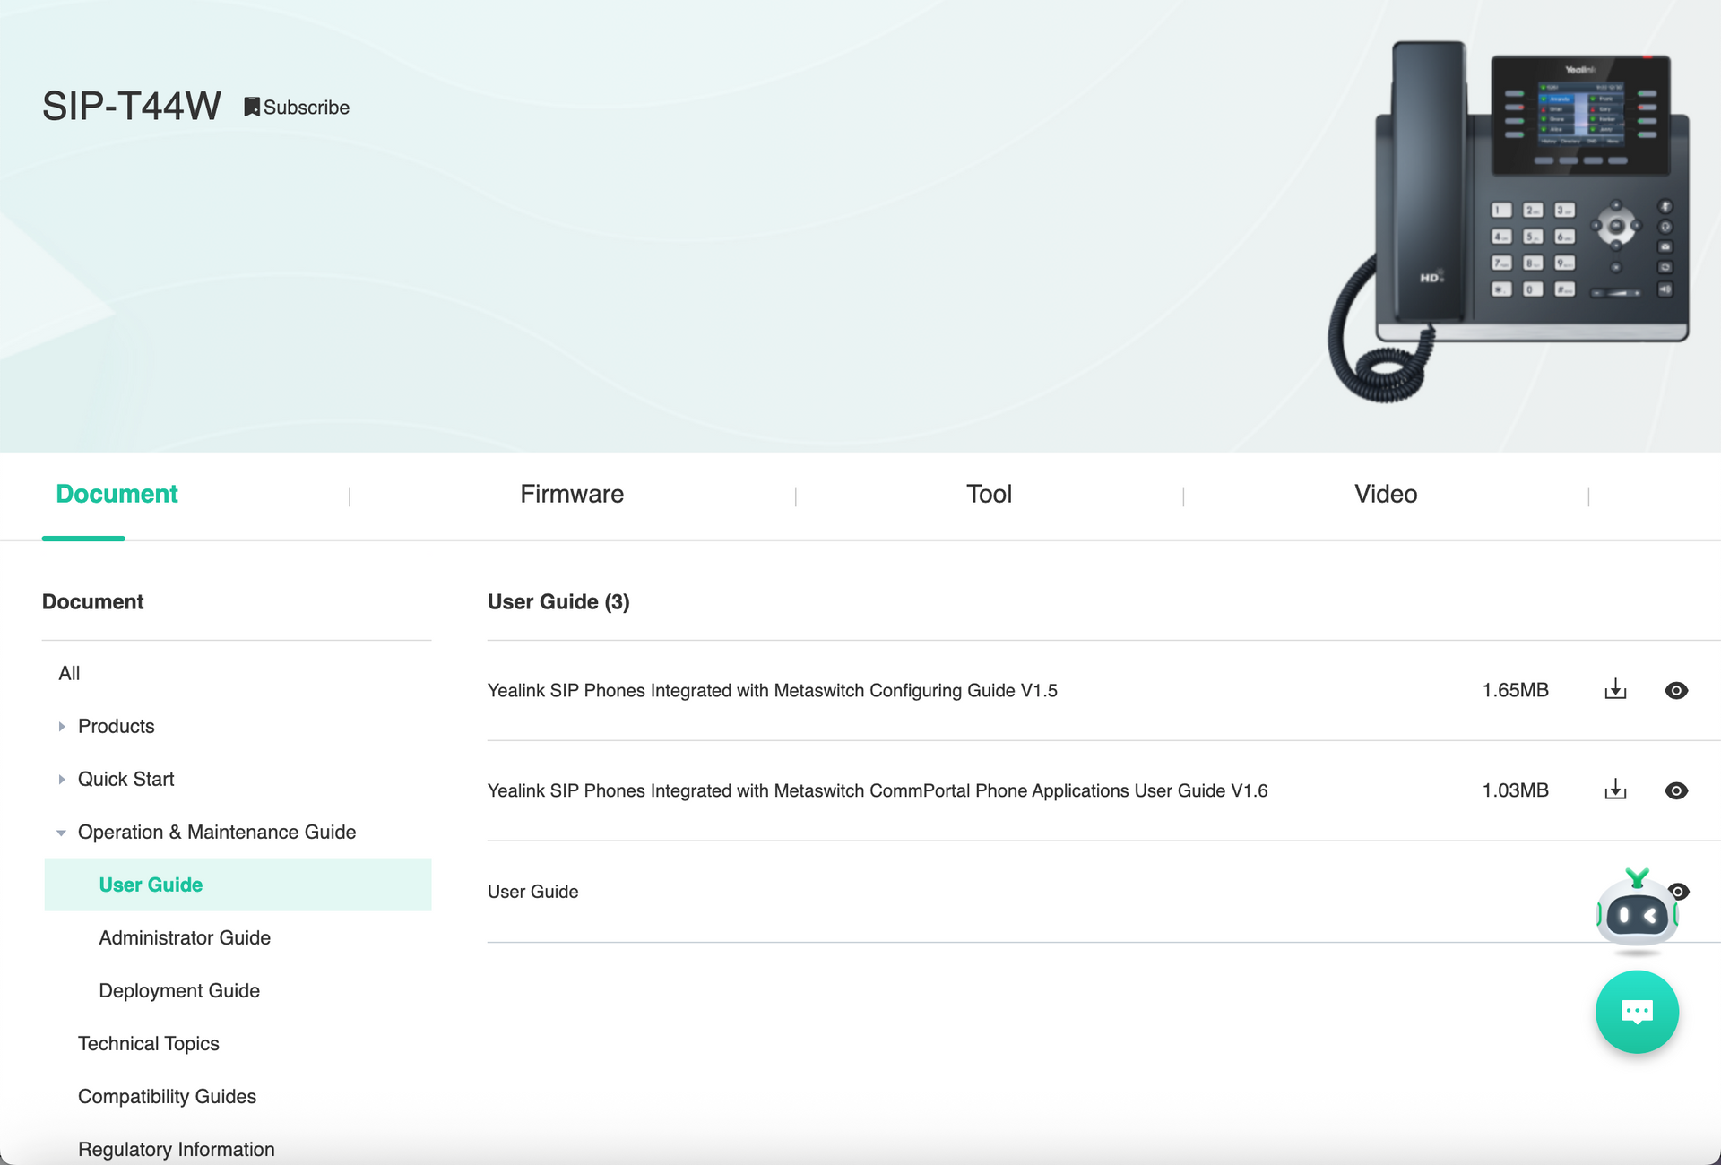This screenshot has height=1165, width=1721.
Task: Collapse Operation & Maintenance Guide arrow
Action: pos(61,833)
